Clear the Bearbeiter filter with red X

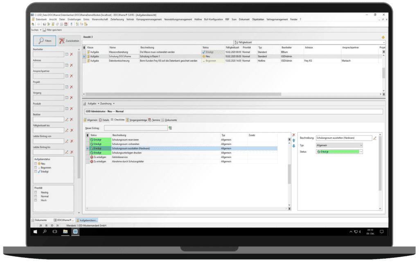tap(72, 54)
